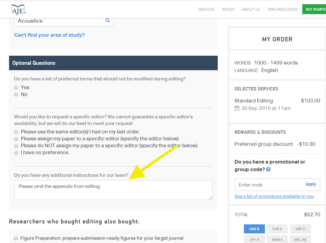Open the About Us menu
This screenshot has height=243, width=326.
click(x=251, y=10)
